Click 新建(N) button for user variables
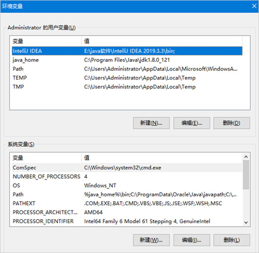This screenshot has height=253, width=259. (151, 122)
